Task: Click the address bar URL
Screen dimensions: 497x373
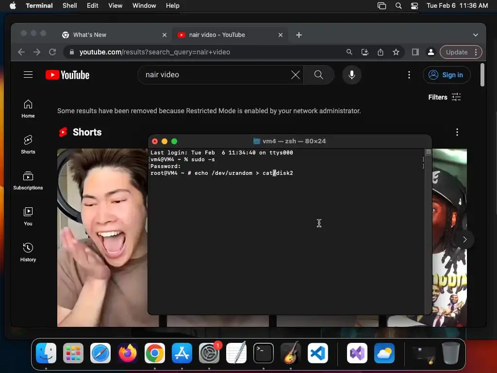Action: (155, 52)
